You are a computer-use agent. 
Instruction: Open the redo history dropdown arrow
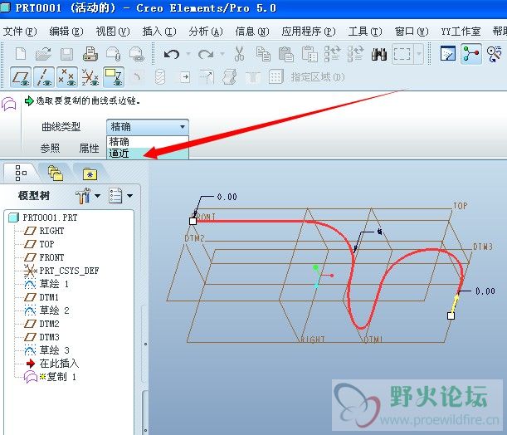pos(222,54)
